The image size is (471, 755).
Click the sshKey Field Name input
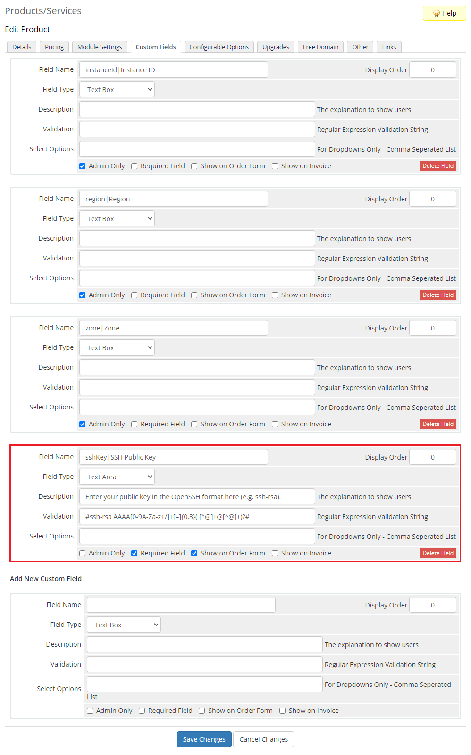pyautogui.click(x=173, y=457)
